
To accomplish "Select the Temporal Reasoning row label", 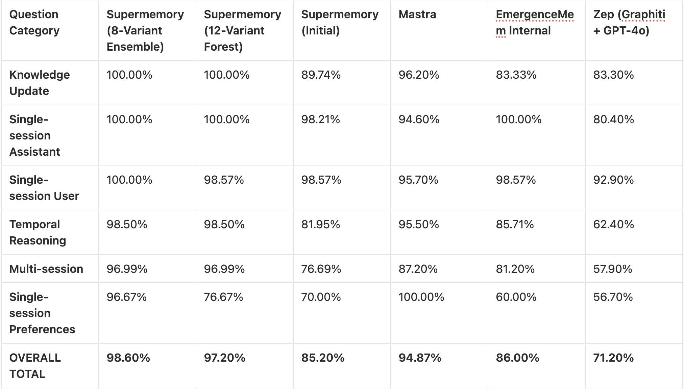I will (38, 232).
